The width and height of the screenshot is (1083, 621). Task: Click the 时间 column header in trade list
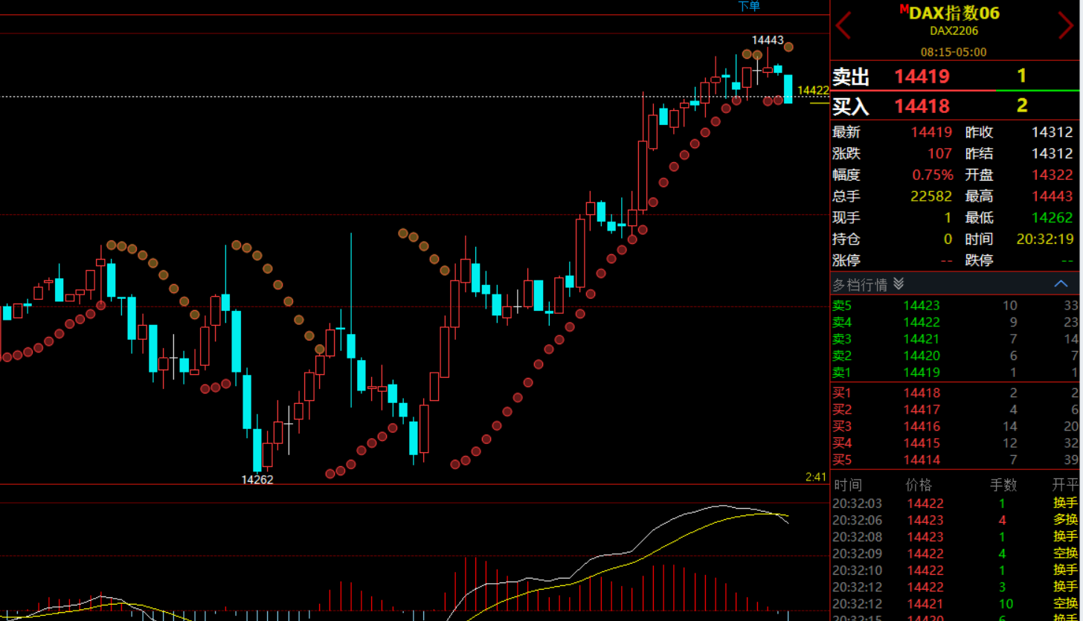[x=848, y=486]
